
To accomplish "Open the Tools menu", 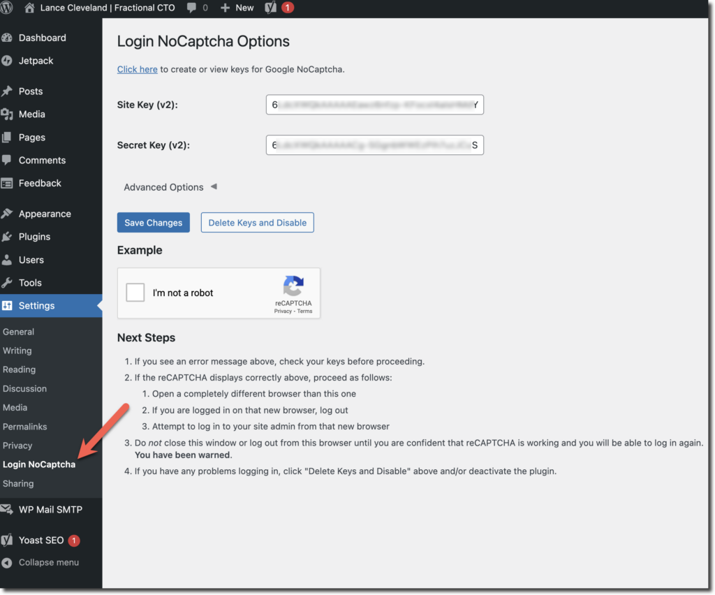I will (30, 283).
